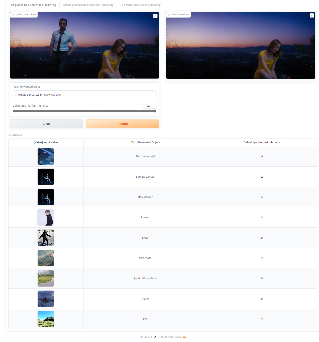Click the Submit button
Screen dimensions: 319x342
coord(123,124)
